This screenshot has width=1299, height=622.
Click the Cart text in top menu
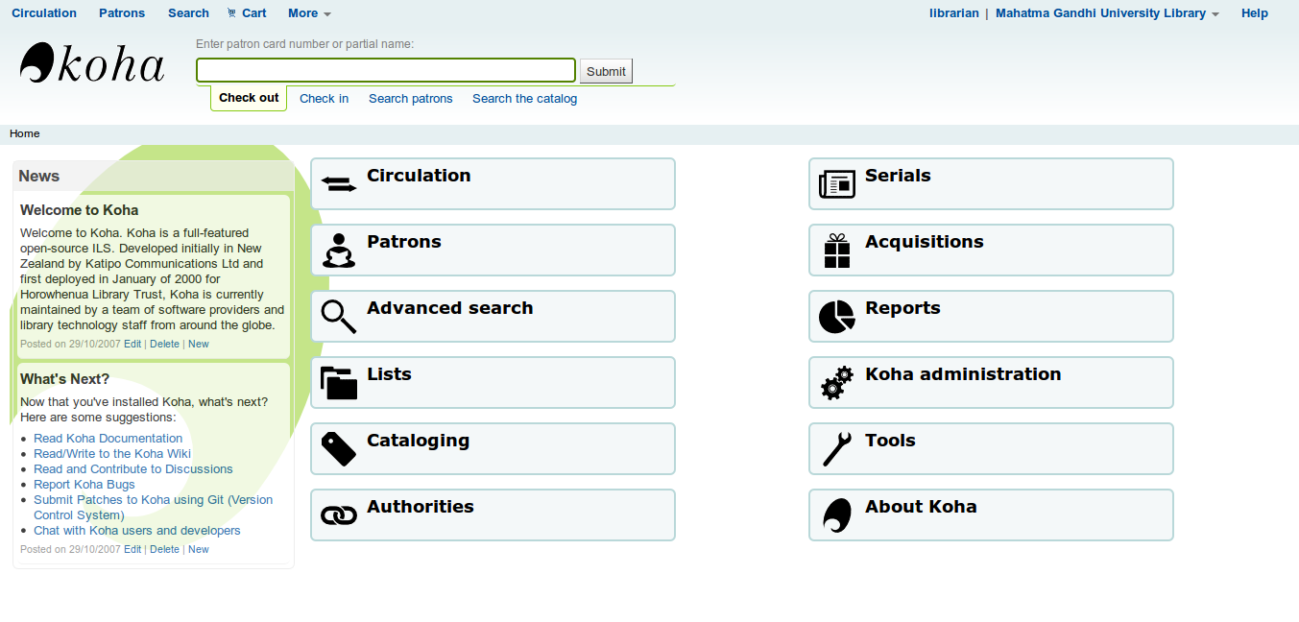point(254,12)
